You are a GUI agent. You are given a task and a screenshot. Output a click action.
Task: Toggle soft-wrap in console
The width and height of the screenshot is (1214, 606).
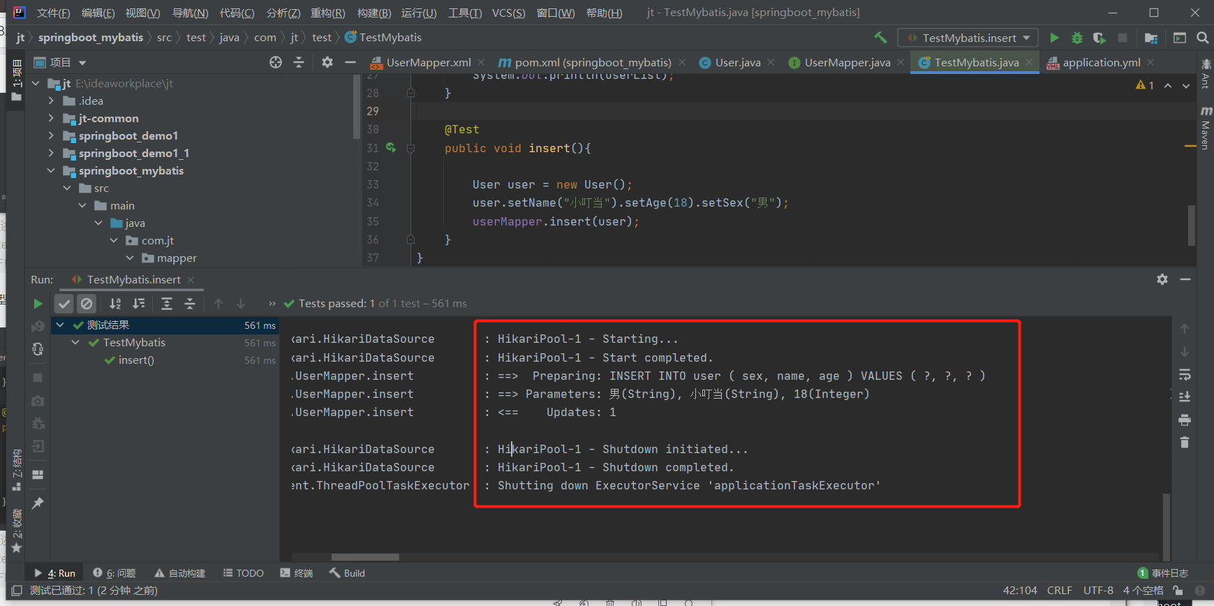pos(1185,375)
